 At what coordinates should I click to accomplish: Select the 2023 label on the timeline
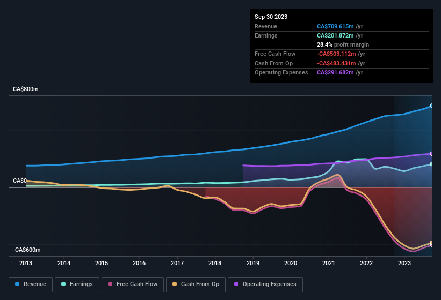404,263
